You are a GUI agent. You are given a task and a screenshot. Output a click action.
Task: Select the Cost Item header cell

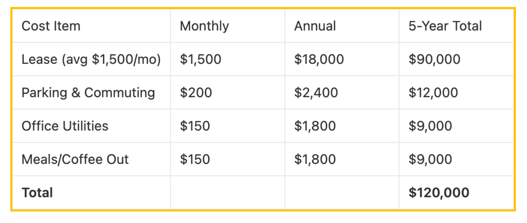point(91,26)
